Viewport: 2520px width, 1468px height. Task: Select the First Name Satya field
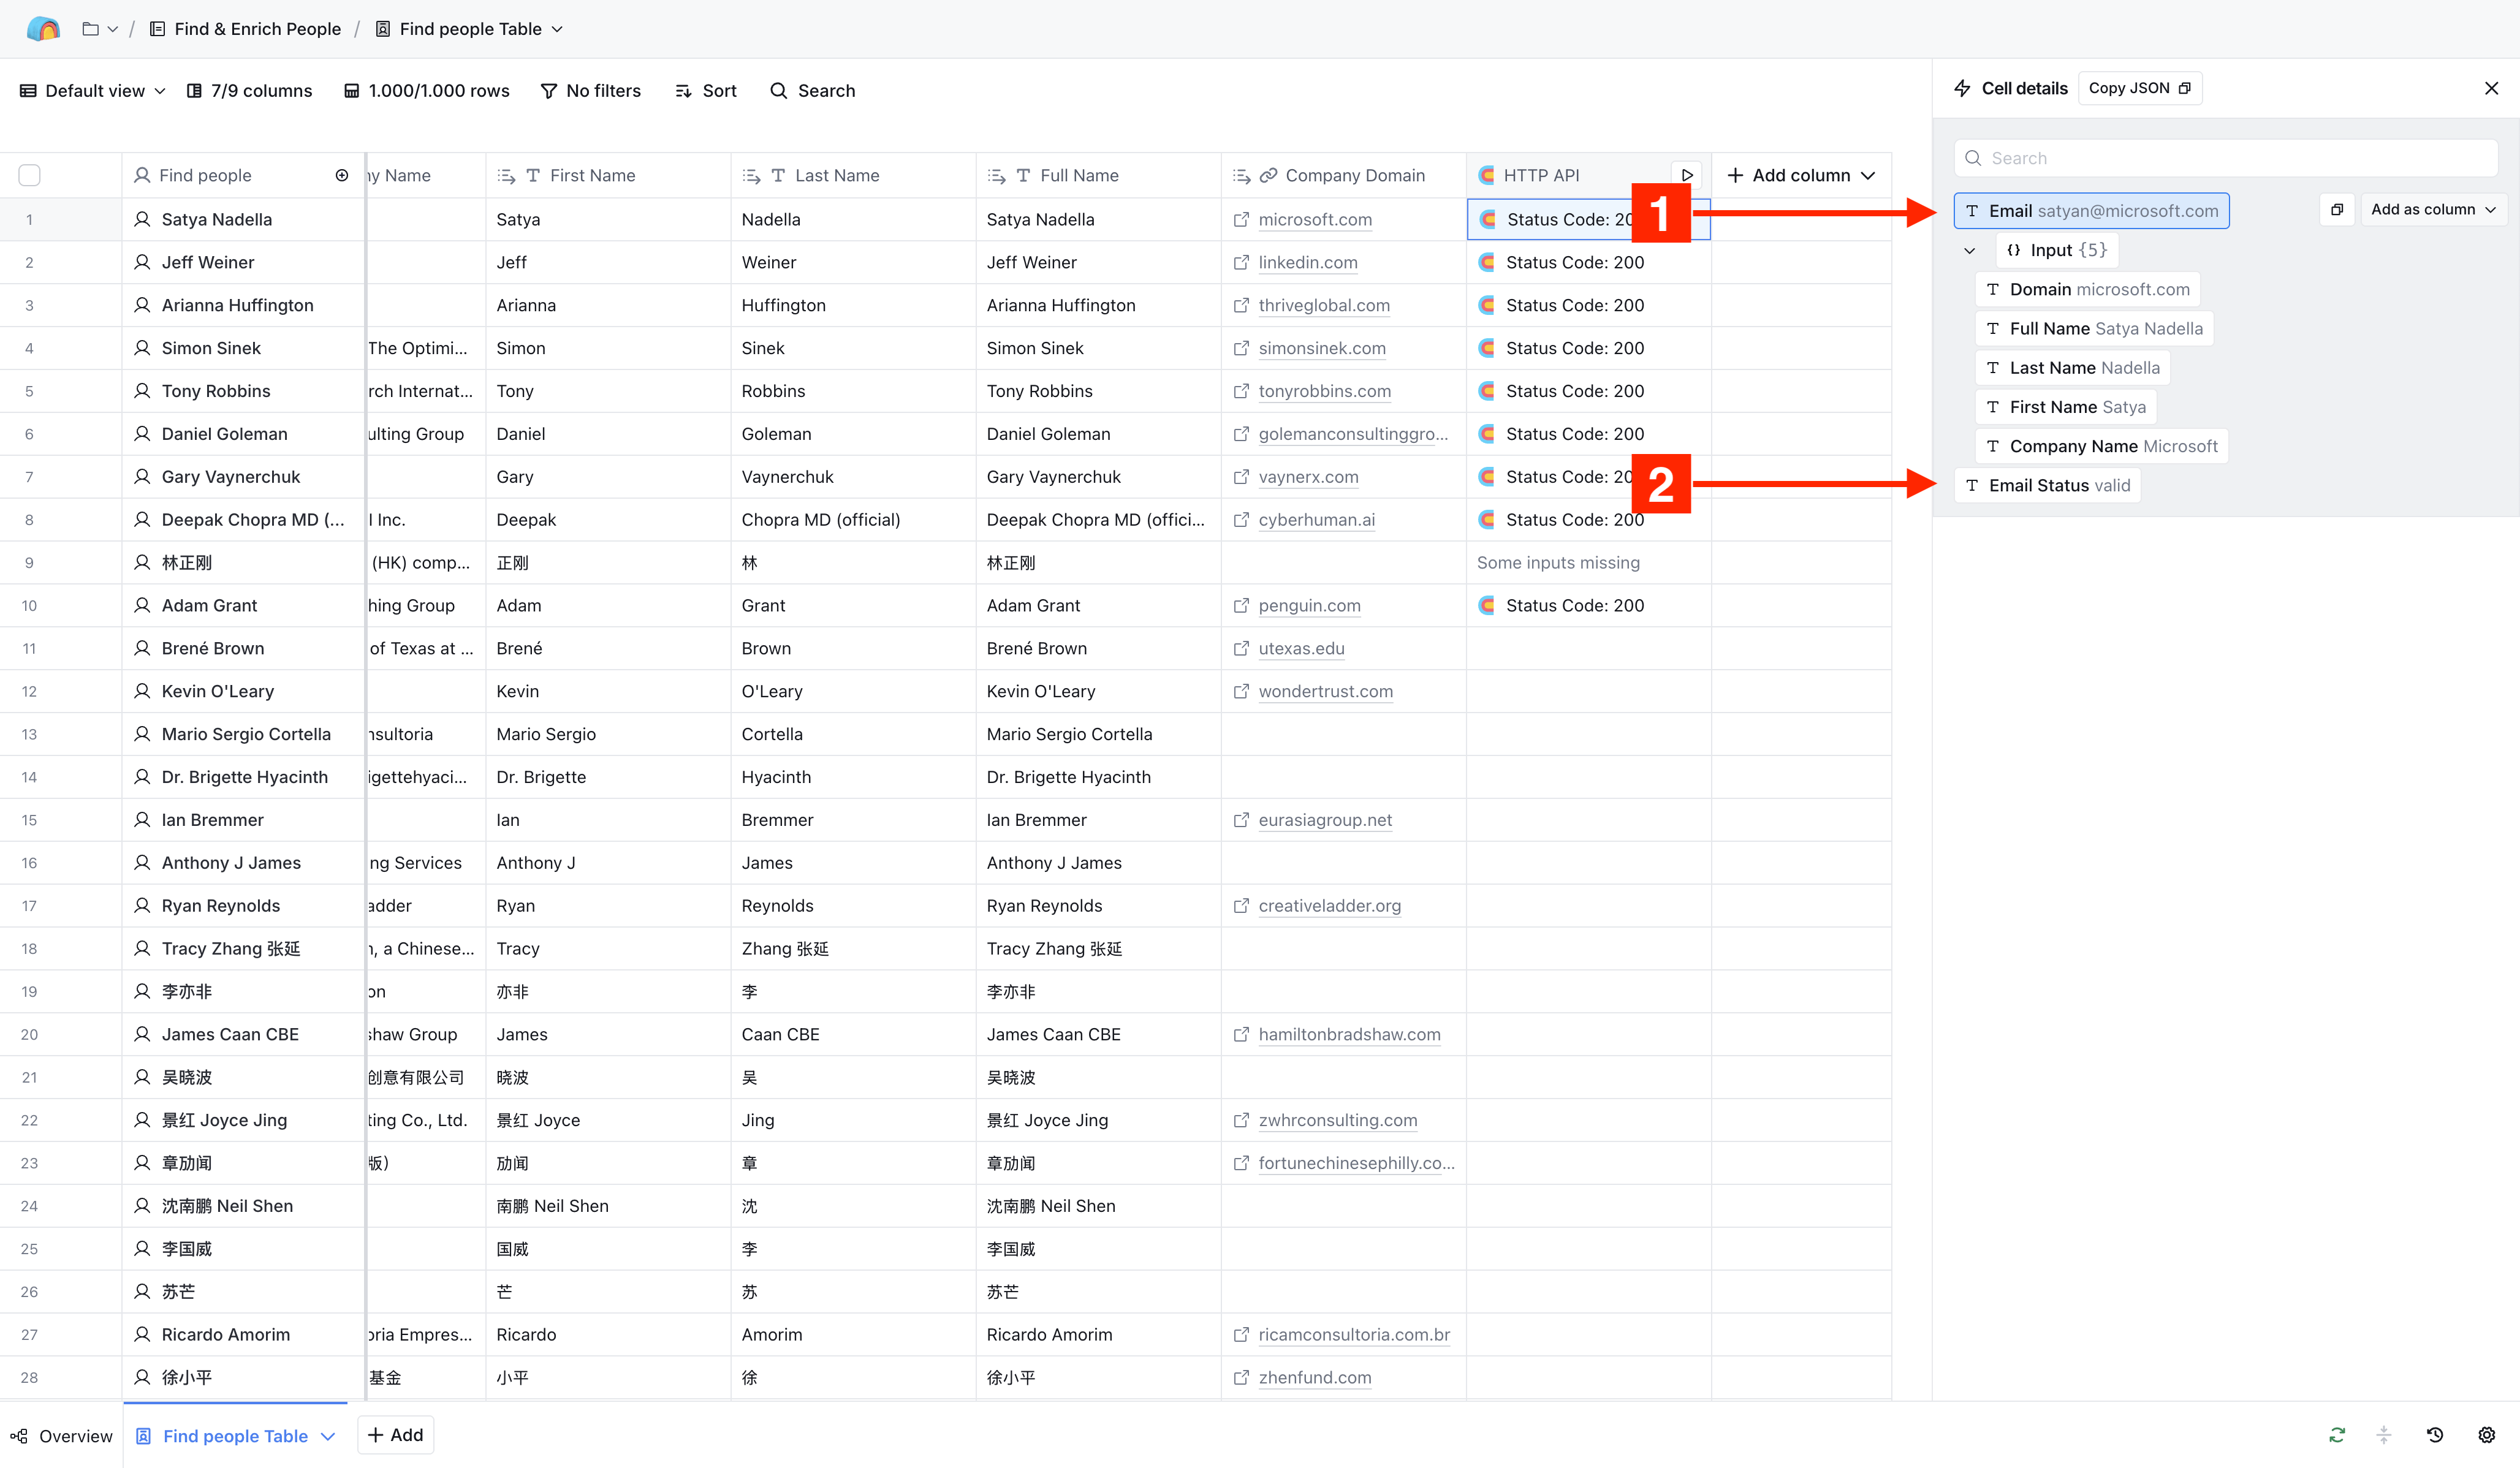pyautogui.click(x=2065, y=407)
